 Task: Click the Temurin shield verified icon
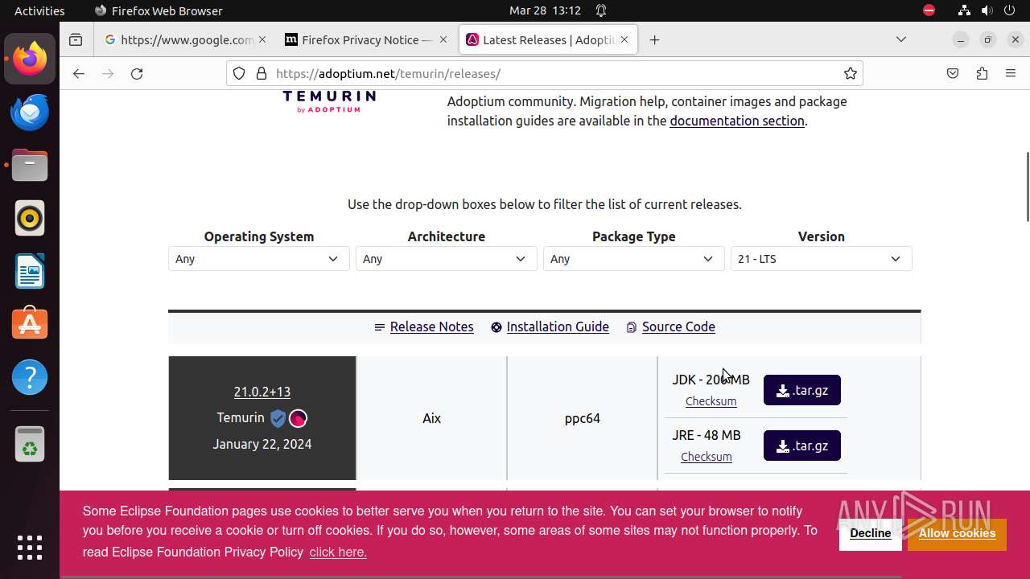click(x=278, y=418)
